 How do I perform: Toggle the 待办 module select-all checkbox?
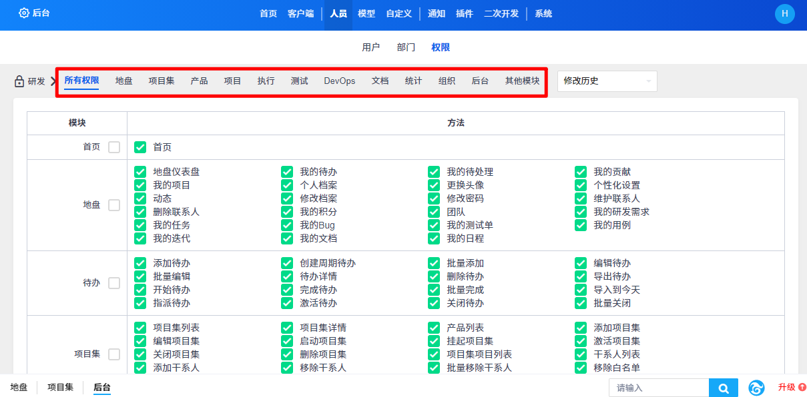point(114,283)
